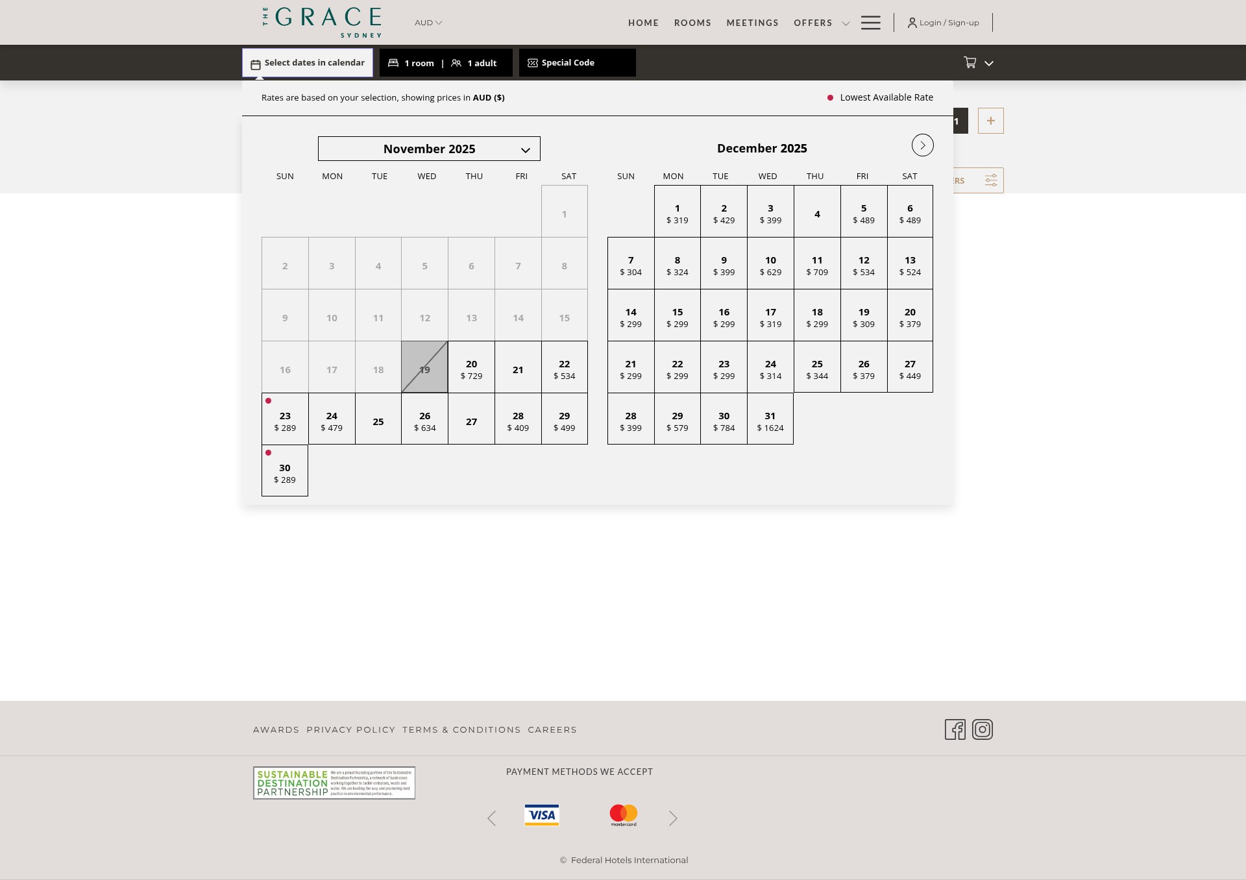Select December 30 at $784
Screen dimensions: 1246x880
point(724,419)
